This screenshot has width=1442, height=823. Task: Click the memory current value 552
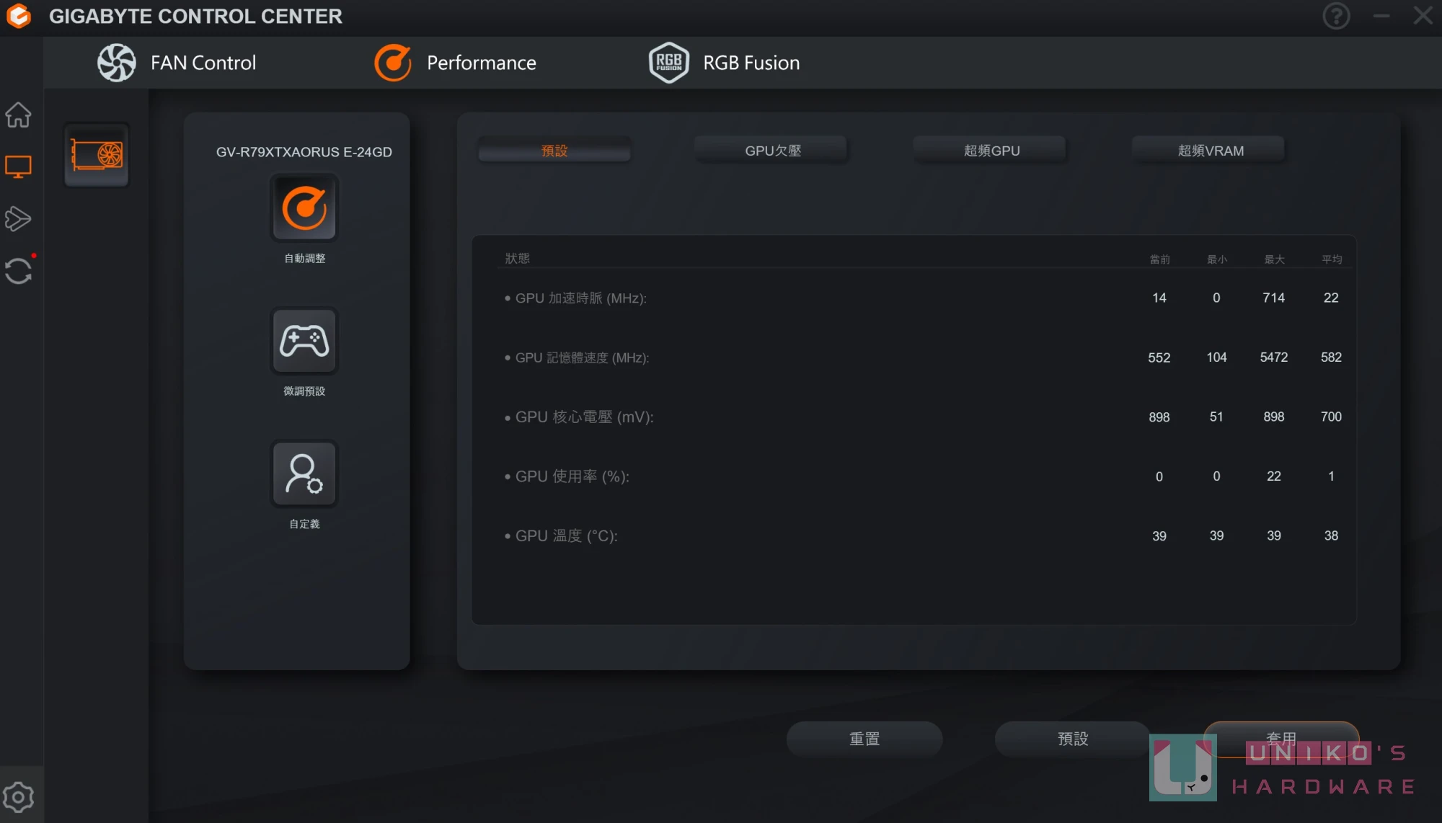[1159, 357]
